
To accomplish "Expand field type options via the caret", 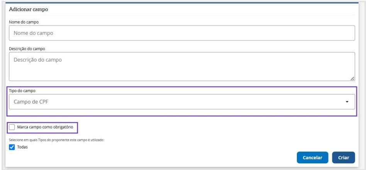I will [x=347, y=102].
